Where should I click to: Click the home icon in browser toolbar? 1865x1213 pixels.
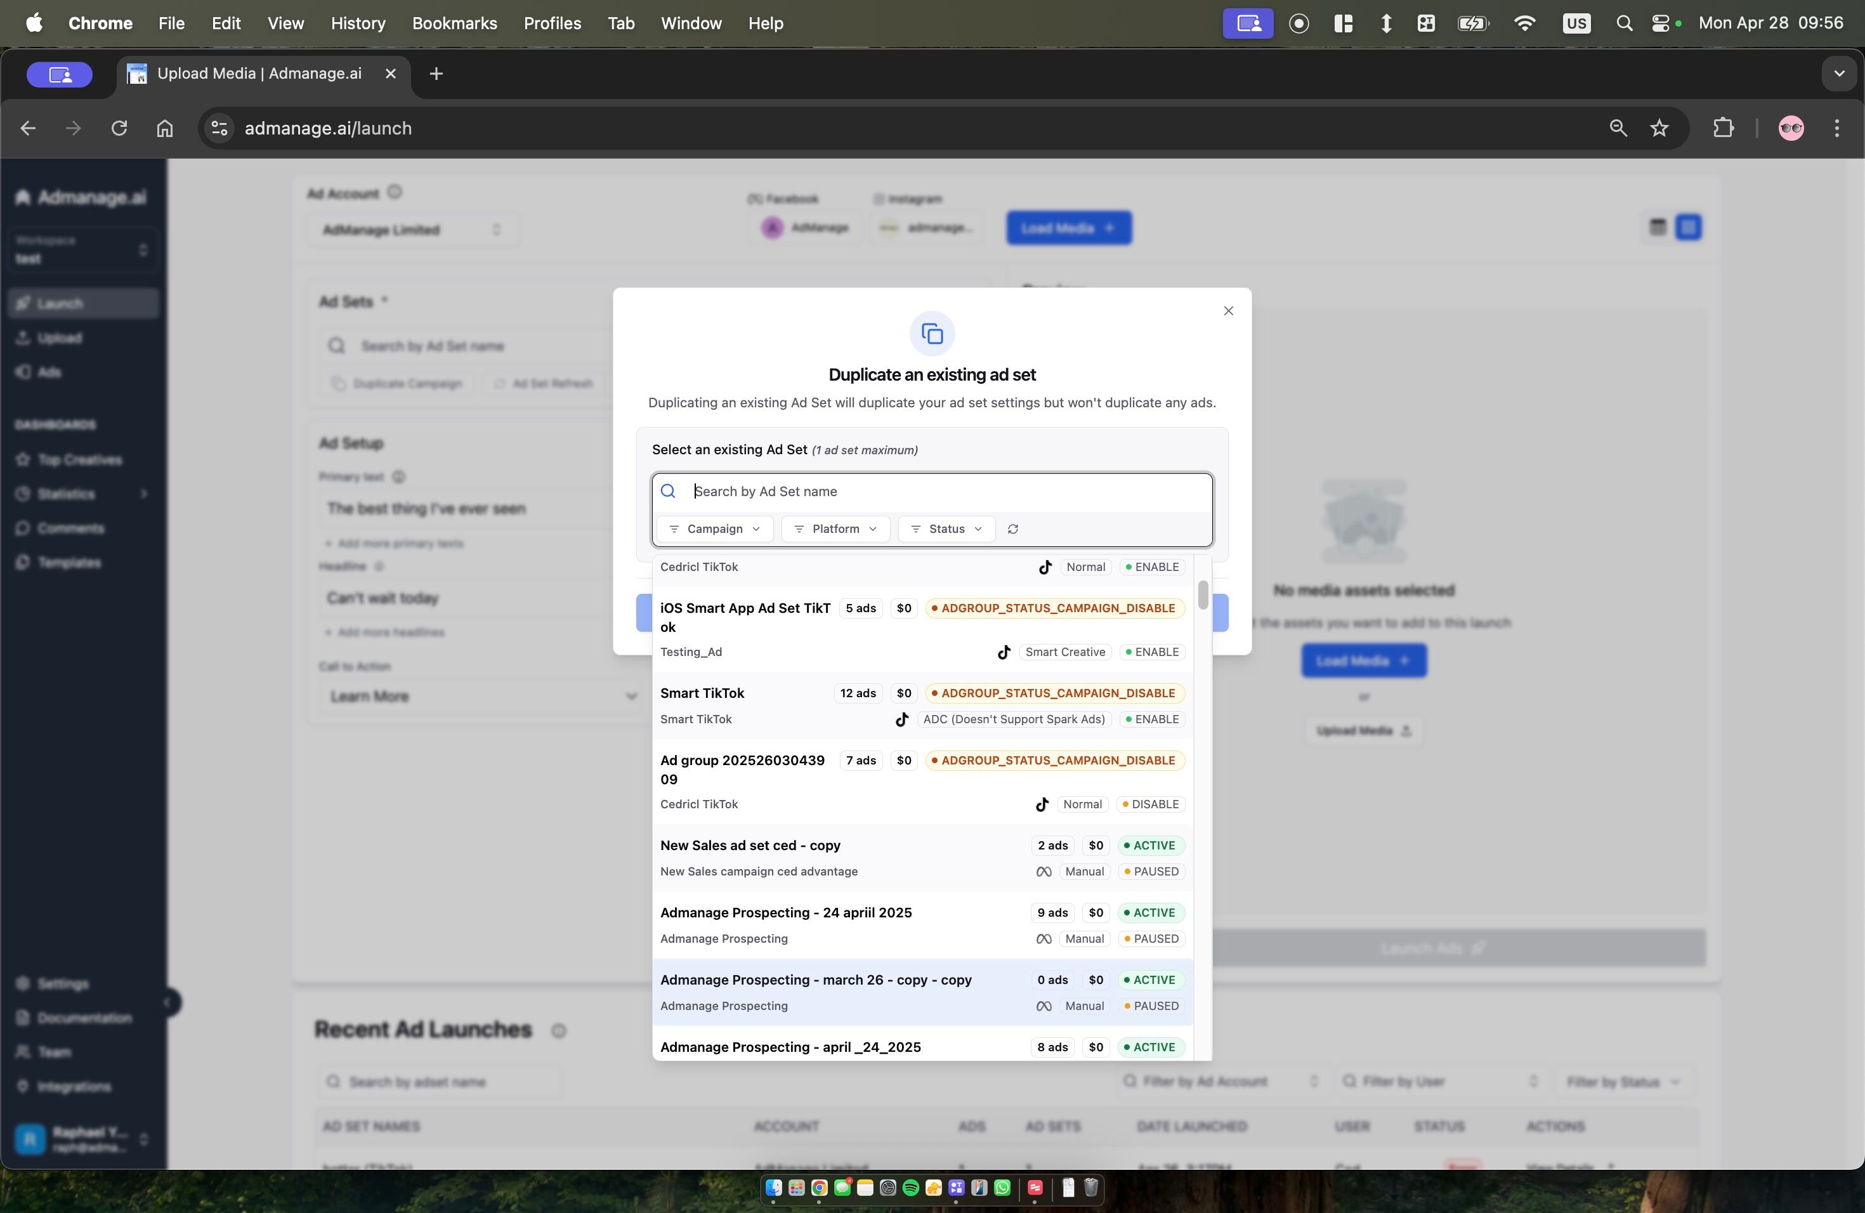click(x=164, y=128)
